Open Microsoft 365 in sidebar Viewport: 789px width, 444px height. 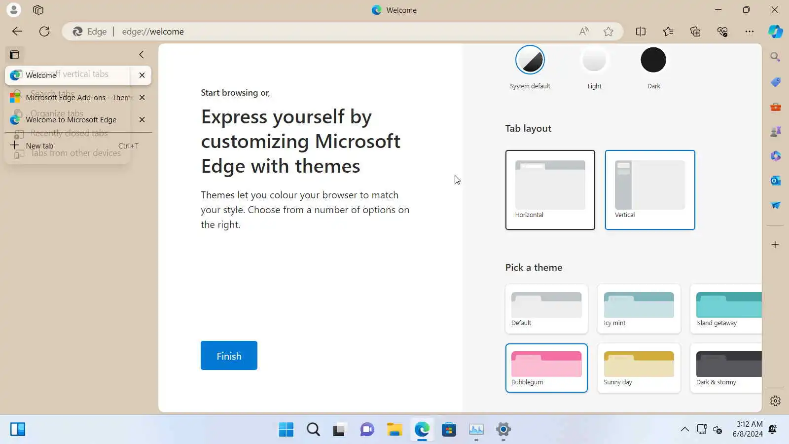775,156
